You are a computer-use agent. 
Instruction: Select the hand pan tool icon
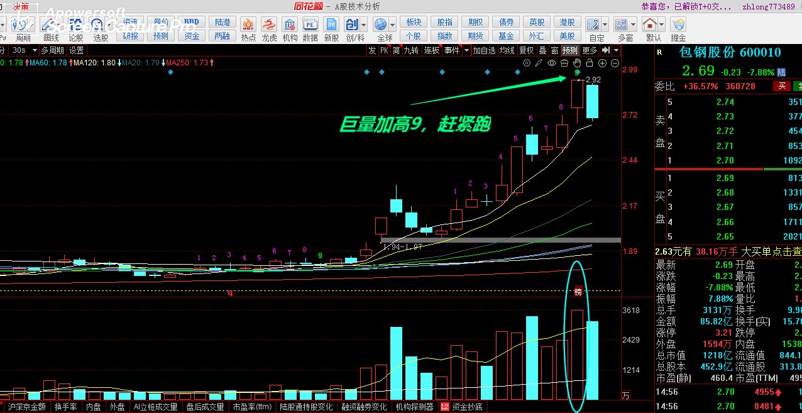577,63
